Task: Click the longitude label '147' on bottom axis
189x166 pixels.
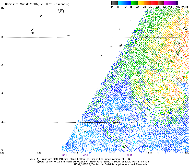Action: [x=150, y=153]
